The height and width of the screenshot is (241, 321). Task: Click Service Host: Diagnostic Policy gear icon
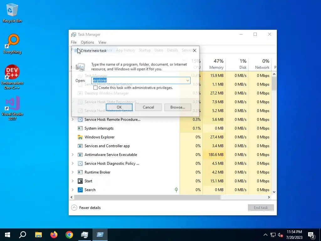click(80, 163)
